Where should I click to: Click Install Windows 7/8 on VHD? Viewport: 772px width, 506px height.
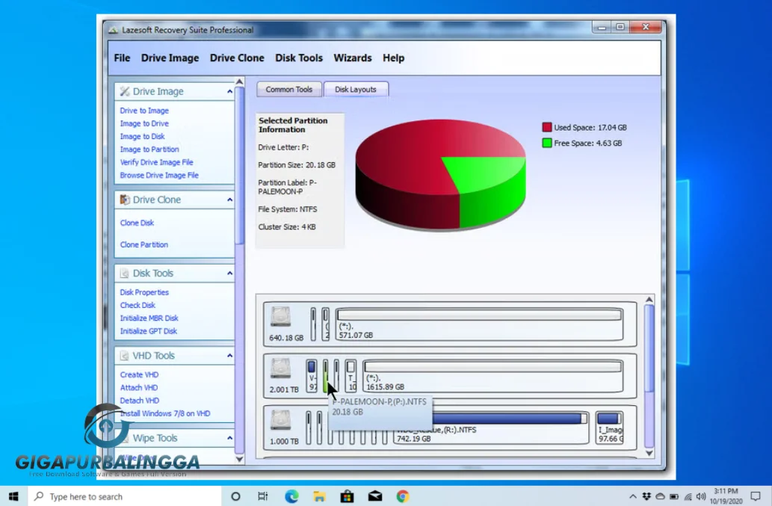[x=165, y=413]
